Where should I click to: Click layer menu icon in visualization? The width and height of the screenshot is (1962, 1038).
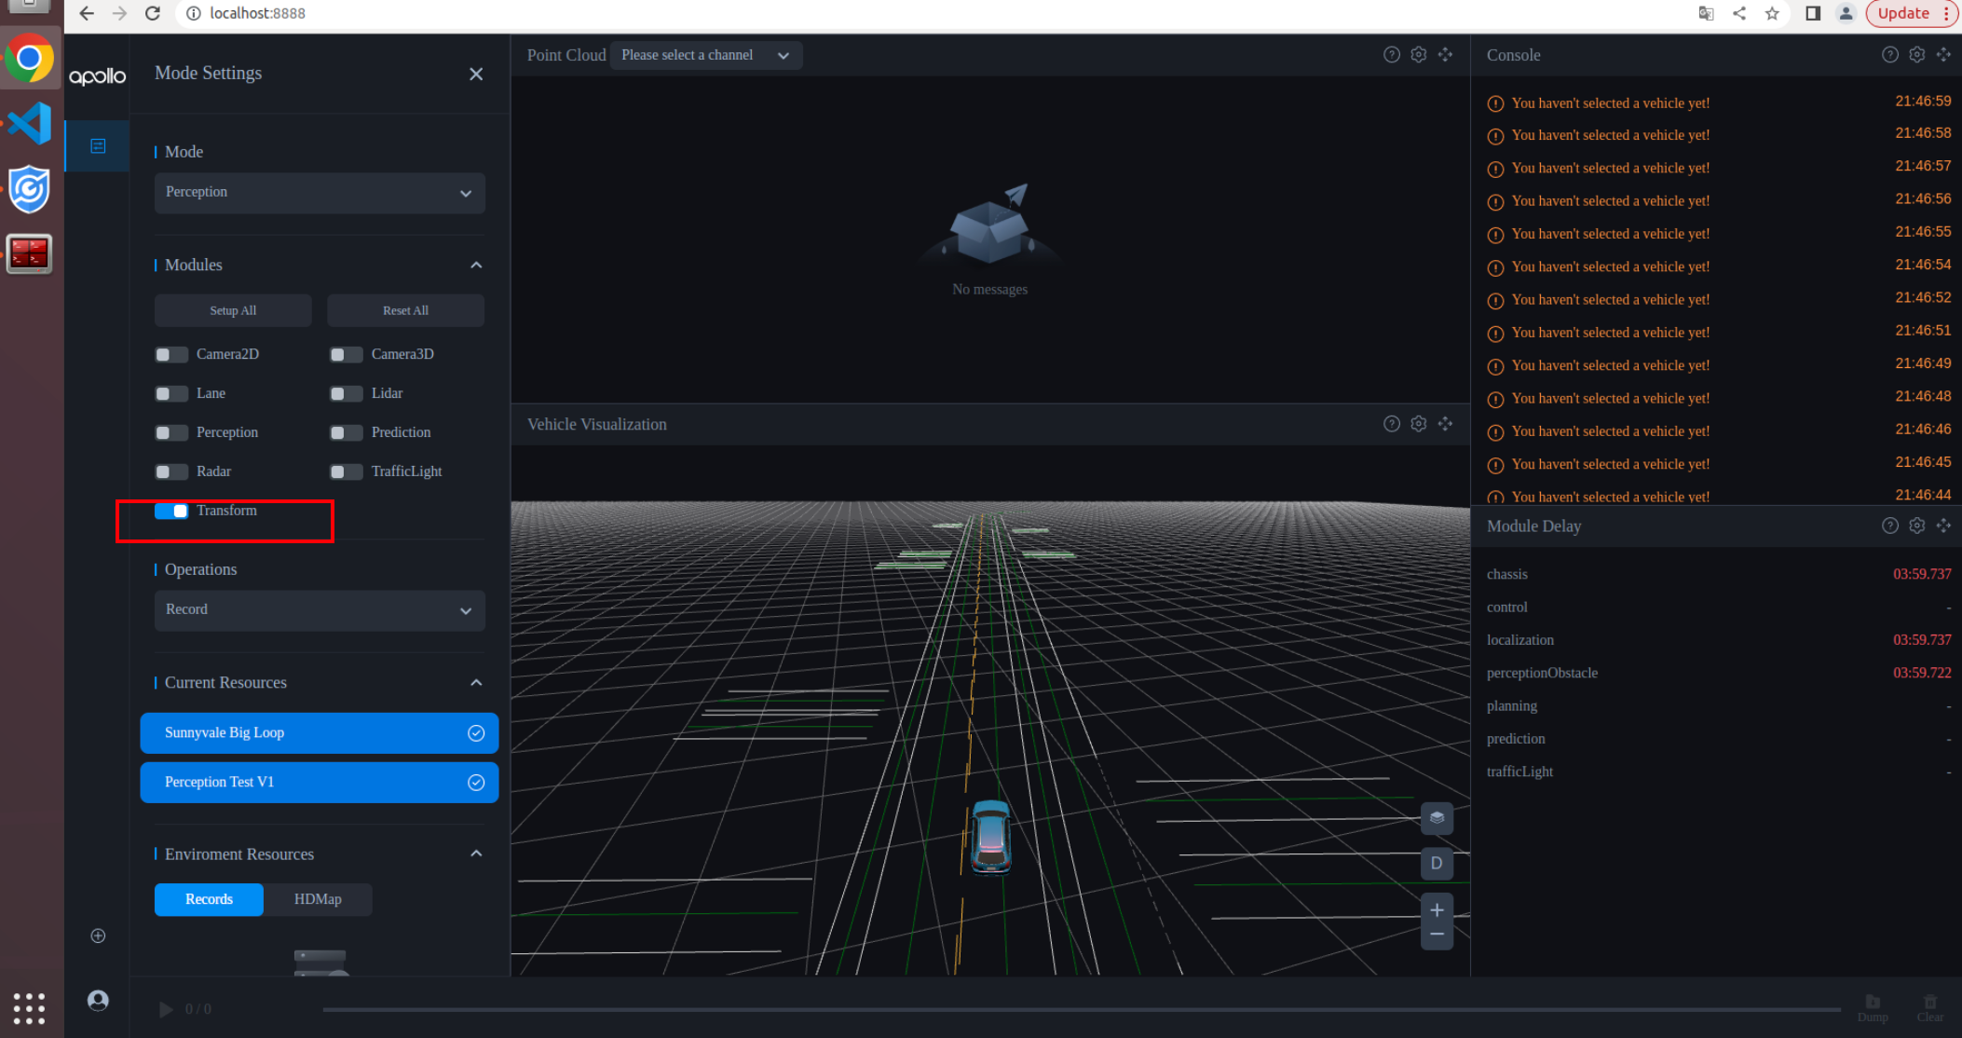(1437, 818)
